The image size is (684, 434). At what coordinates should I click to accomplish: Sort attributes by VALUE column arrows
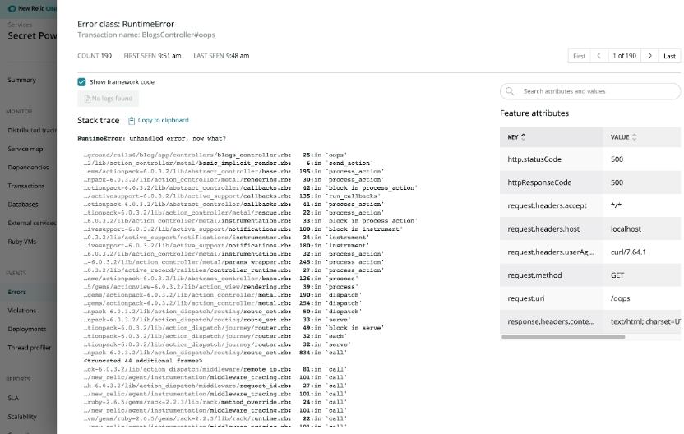coord(635,137)
